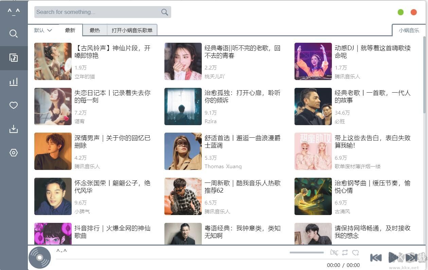
Task: Open the favorites heart panel
Action: 14,105
